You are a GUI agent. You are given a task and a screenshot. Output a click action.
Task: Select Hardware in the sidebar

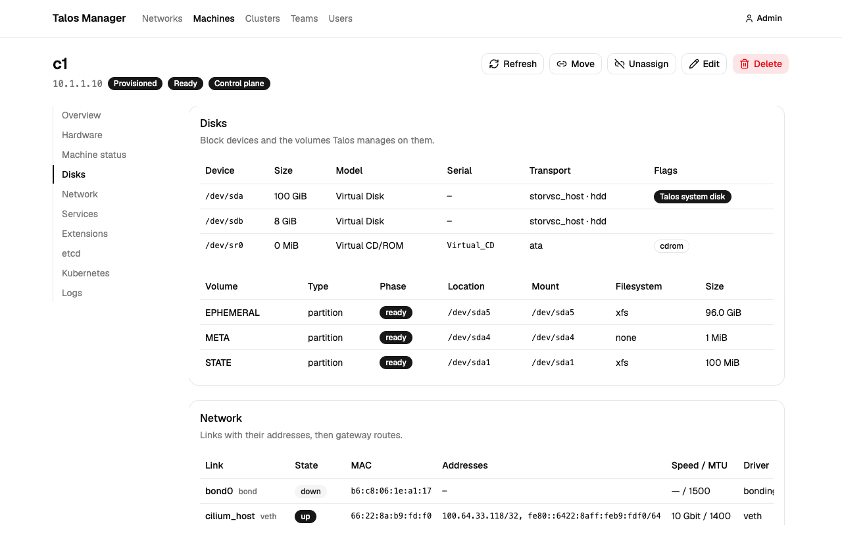82,135
